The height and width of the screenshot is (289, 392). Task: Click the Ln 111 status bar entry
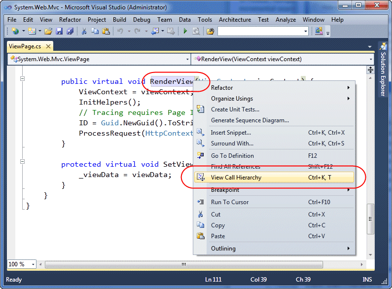click(x=213, y=280)
